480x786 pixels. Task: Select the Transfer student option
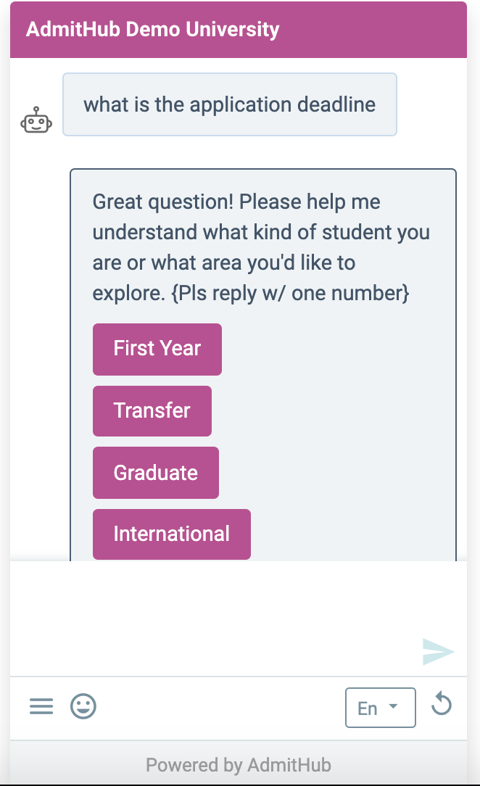tap(152, 411)
